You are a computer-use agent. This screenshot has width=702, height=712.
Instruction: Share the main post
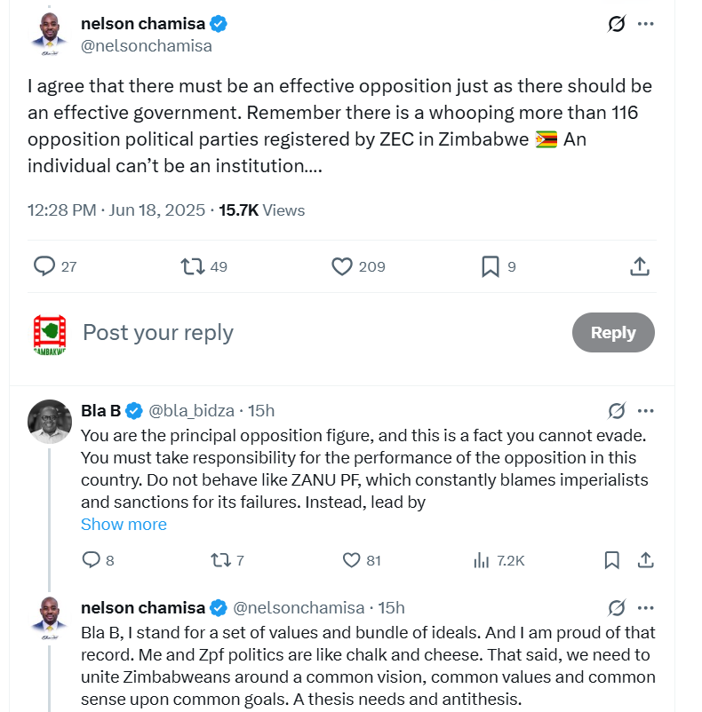click(x=639, y=265)
